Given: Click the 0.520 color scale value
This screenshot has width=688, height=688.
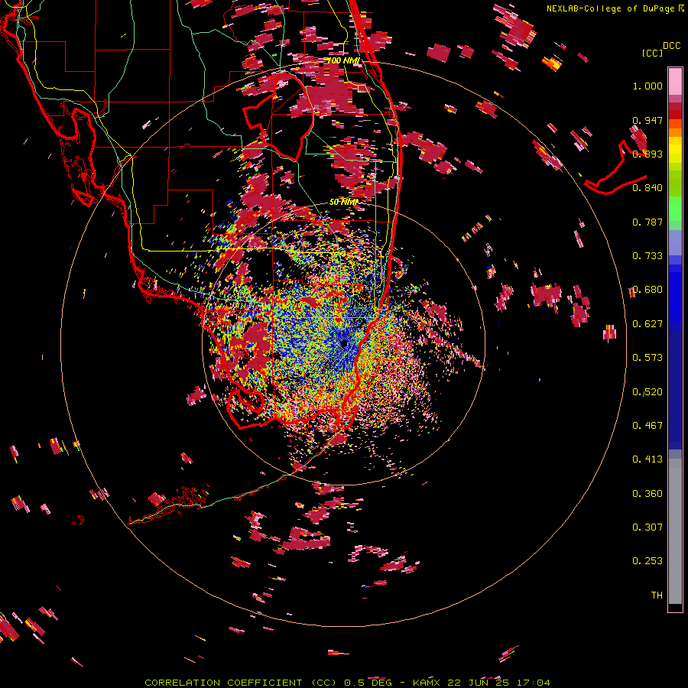Looking at the screenshot, I should pos(647,392).
